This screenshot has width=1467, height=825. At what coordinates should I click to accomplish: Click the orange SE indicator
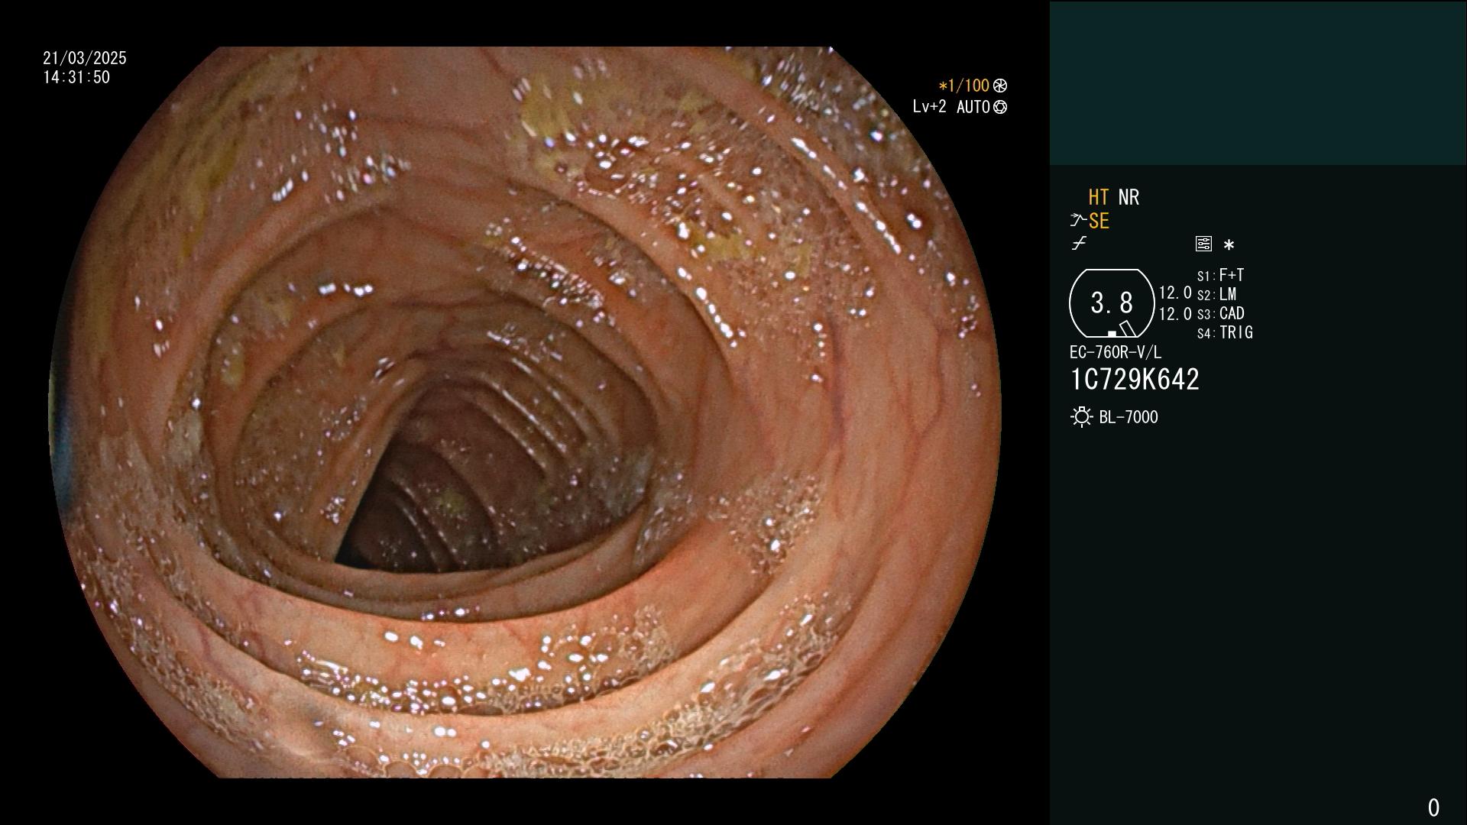click(x=1099, y=222)
